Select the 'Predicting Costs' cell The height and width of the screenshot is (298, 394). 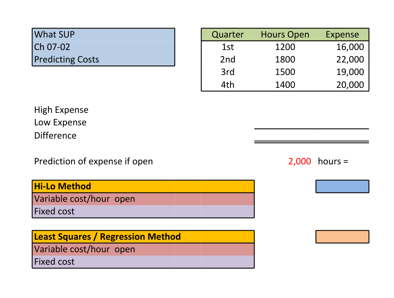(x=103, y=59)
